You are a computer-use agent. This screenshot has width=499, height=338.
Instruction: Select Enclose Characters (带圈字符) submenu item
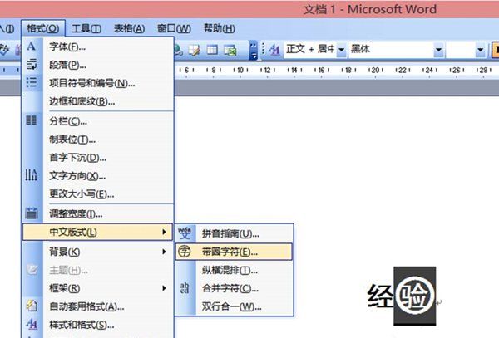[x=234, y=252]
